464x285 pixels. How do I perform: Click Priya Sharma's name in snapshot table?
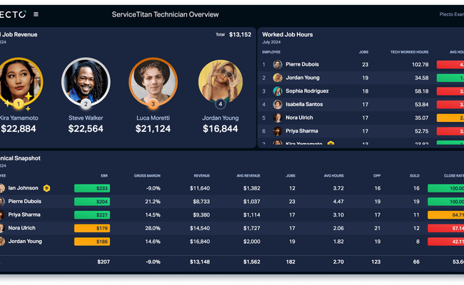point(24,214)
